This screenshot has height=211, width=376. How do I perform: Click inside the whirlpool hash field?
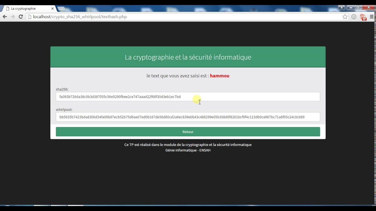(x=188, y=117)
